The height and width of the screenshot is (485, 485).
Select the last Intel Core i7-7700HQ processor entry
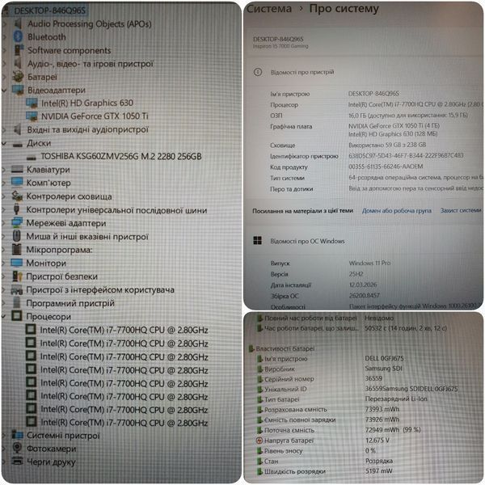[x=124, y=422]
